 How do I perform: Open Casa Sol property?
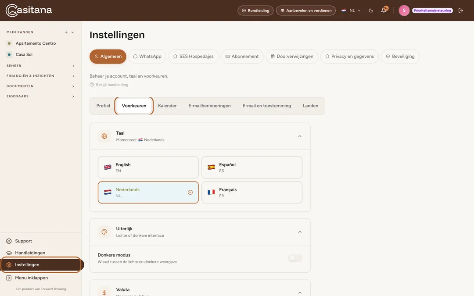[x=24, y=54]
